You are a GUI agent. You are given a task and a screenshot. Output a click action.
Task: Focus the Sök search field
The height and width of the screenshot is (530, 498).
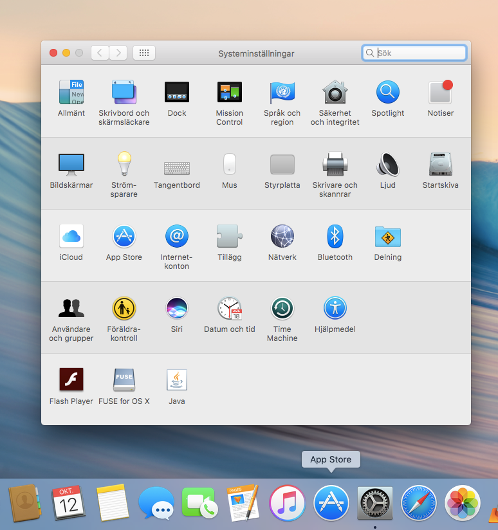point(414,53)
